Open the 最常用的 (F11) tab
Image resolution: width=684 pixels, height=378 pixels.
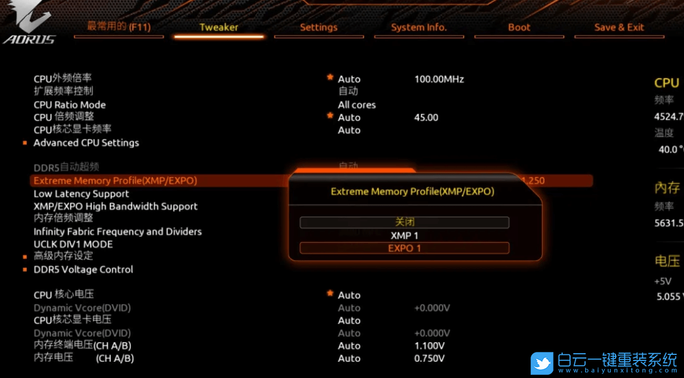pyautogui.click(x=119, y=27)
